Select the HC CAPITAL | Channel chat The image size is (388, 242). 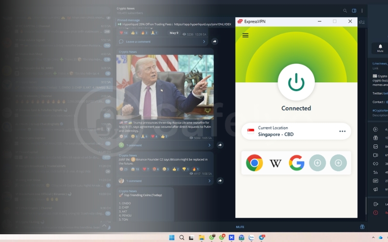click(x=56, y=29)
